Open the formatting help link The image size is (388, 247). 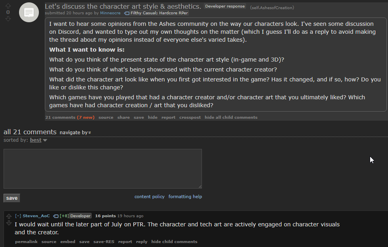(185, 197)
